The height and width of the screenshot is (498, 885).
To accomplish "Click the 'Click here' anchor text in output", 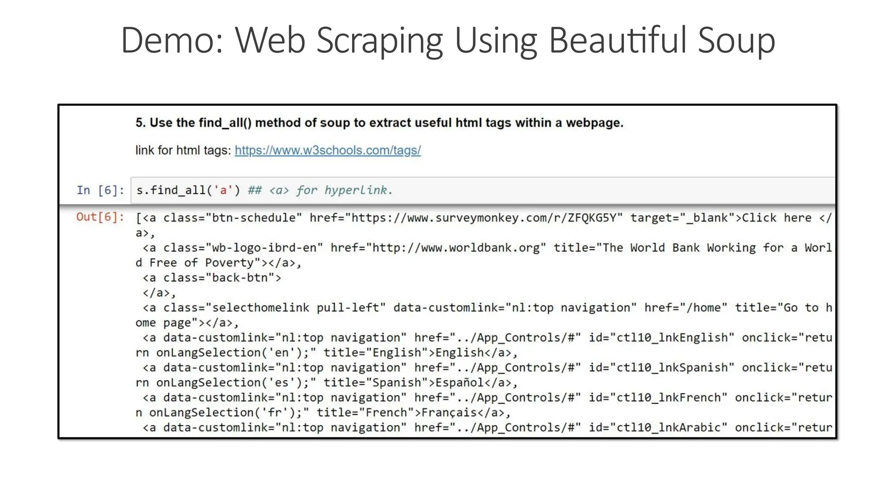I will (776, 218).
